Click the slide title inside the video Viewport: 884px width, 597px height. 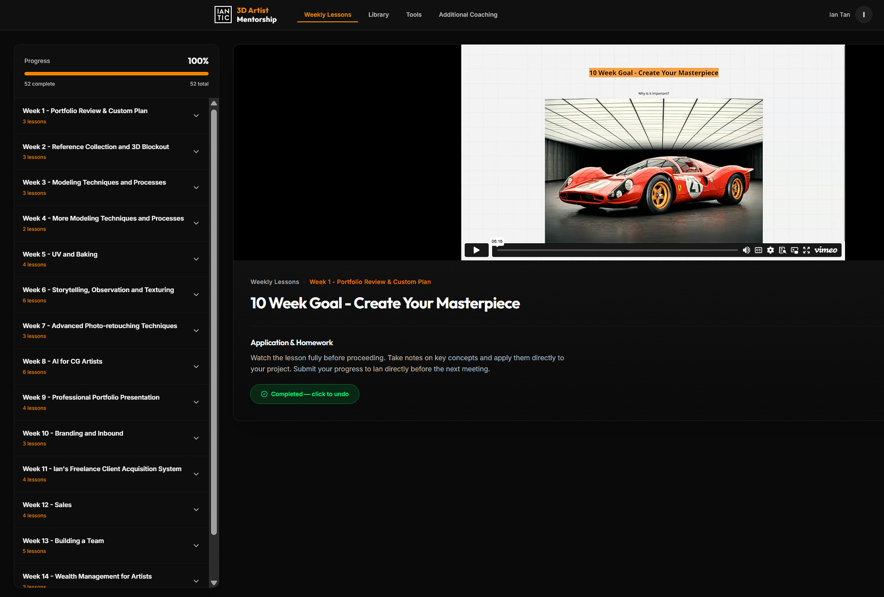pyautogui.click(x=654, y=73)
